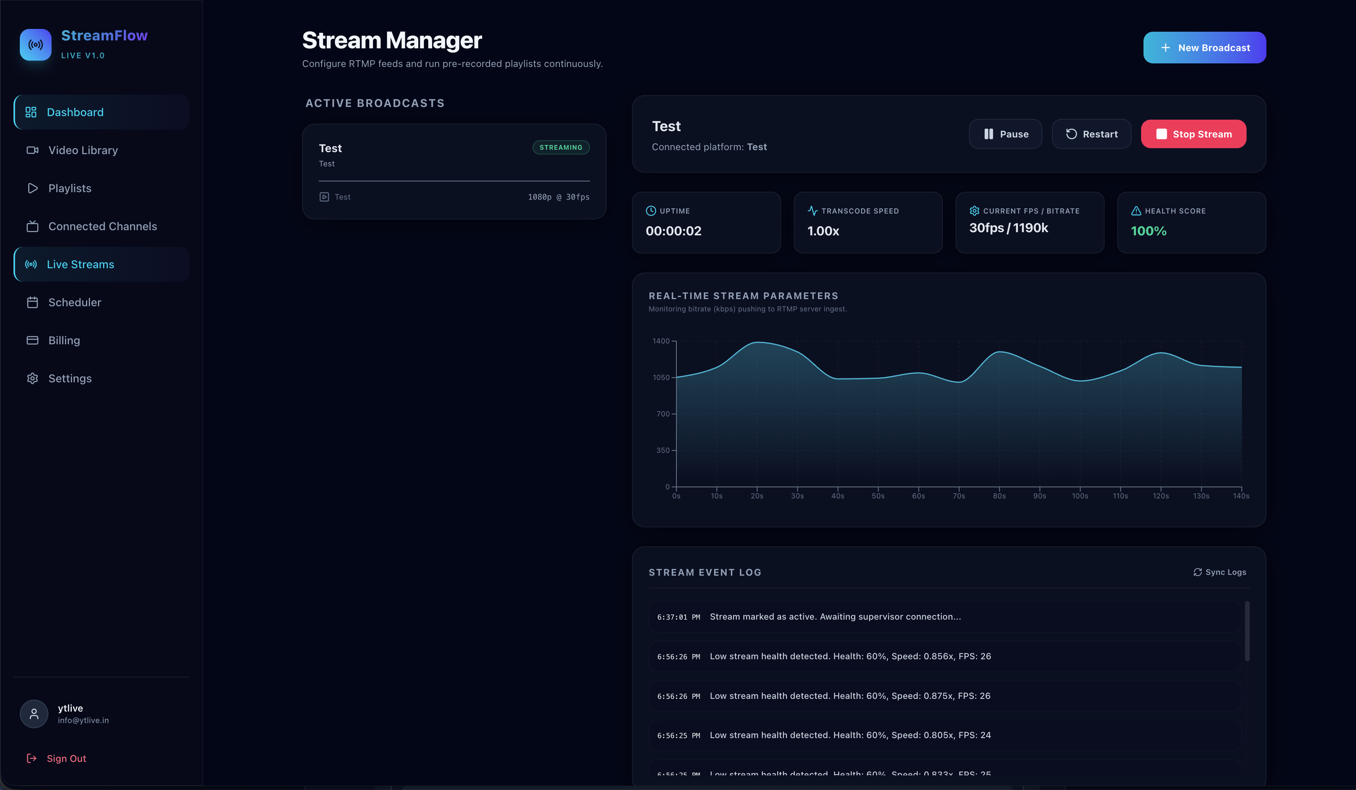Image resolution: width=1356 pixels, height=790 pixels.
Task: Click the STREAMING status badge
Action: coord(561,147)
